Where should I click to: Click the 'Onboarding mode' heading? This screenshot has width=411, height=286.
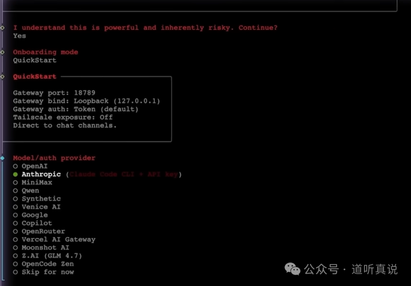46,52
